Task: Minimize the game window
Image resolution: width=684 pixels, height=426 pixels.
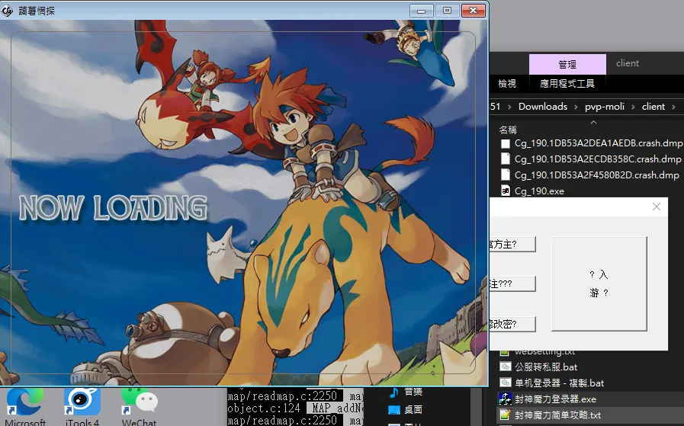Action: click(422, 11)
